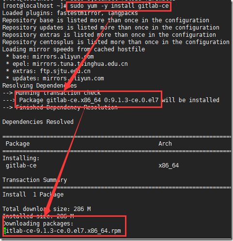Screen dimensions: 233x241
Task: Select the Package gitlab-ce.x86_64 text line
Action: point(89,100)
